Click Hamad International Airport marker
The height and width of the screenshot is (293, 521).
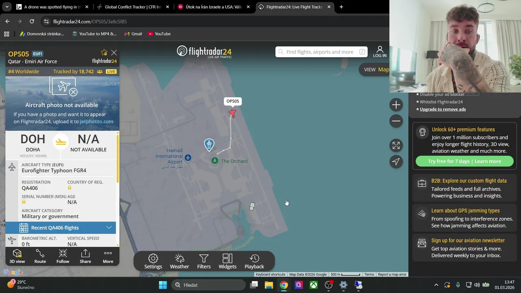188,157
